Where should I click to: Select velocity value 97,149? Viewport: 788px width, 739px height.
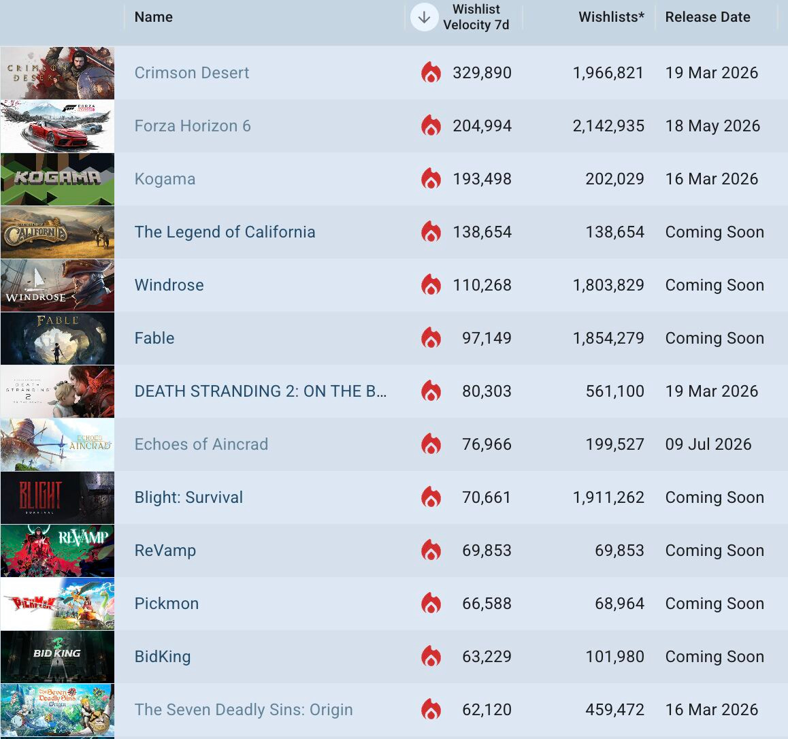click(x=487, y=338)
